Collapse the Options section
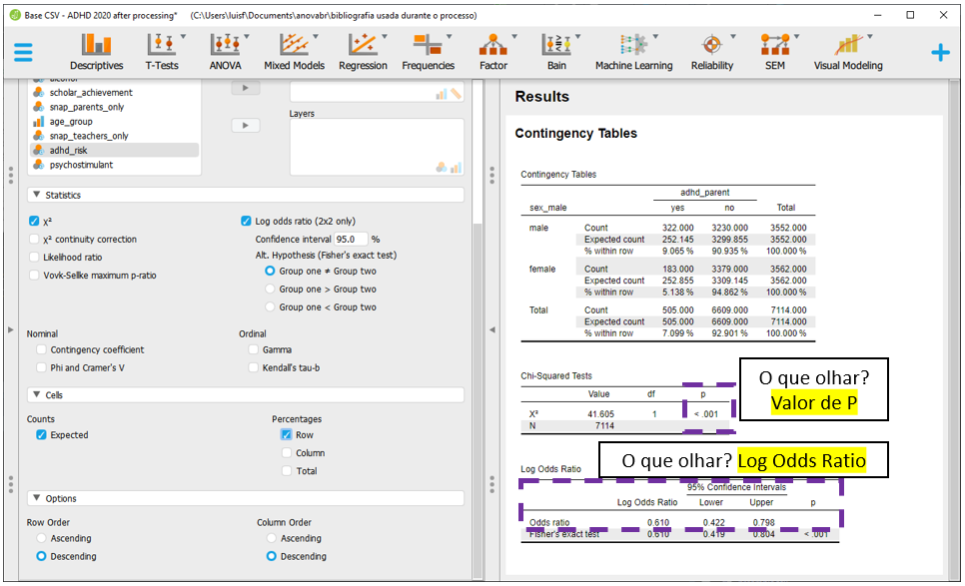This screenshot has height=586, width=965. point(37,498)
